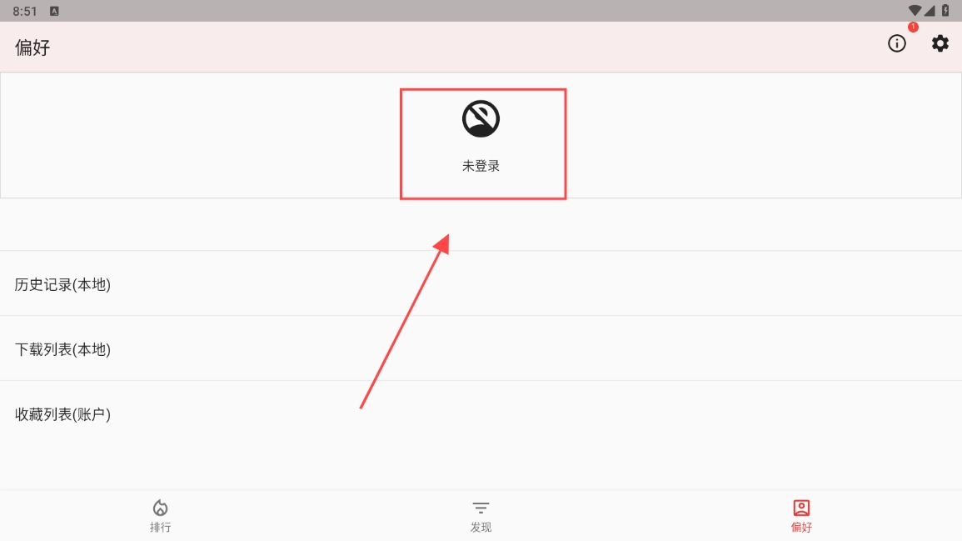Open 下载列表(本地) entry
This screenshot has width=962, height=541.
click(481, 348)
